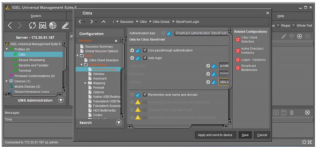Expand the Search panel in dialog

tap(119, 122)
